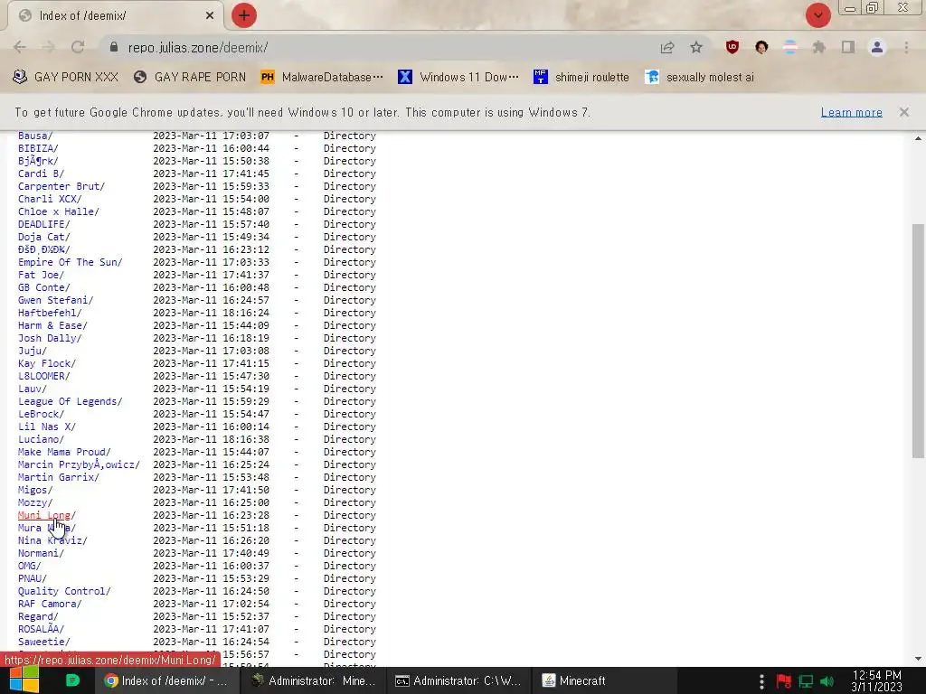Viewport: 926px width, 694px height.
Task: Open the red tab search dropdown arrow
Action: coord(817,15)
